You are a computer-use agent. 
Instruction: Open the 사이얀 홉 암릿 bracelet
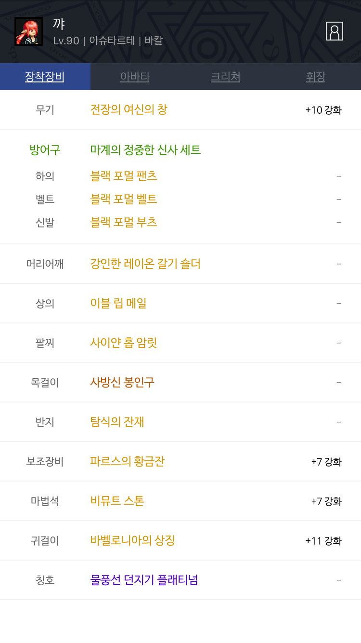click(x=124, y=343)
